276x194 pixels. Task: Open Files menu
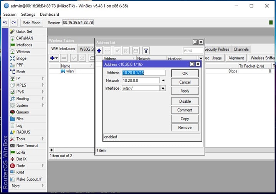pos(20,119)
